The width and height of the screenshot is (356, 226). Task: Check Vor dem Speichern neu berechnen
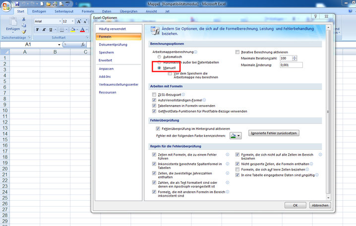(x=170, y=73)
